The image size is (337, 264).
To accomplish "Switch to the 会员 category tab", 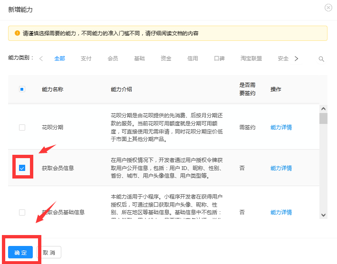I will coord(113,58).
